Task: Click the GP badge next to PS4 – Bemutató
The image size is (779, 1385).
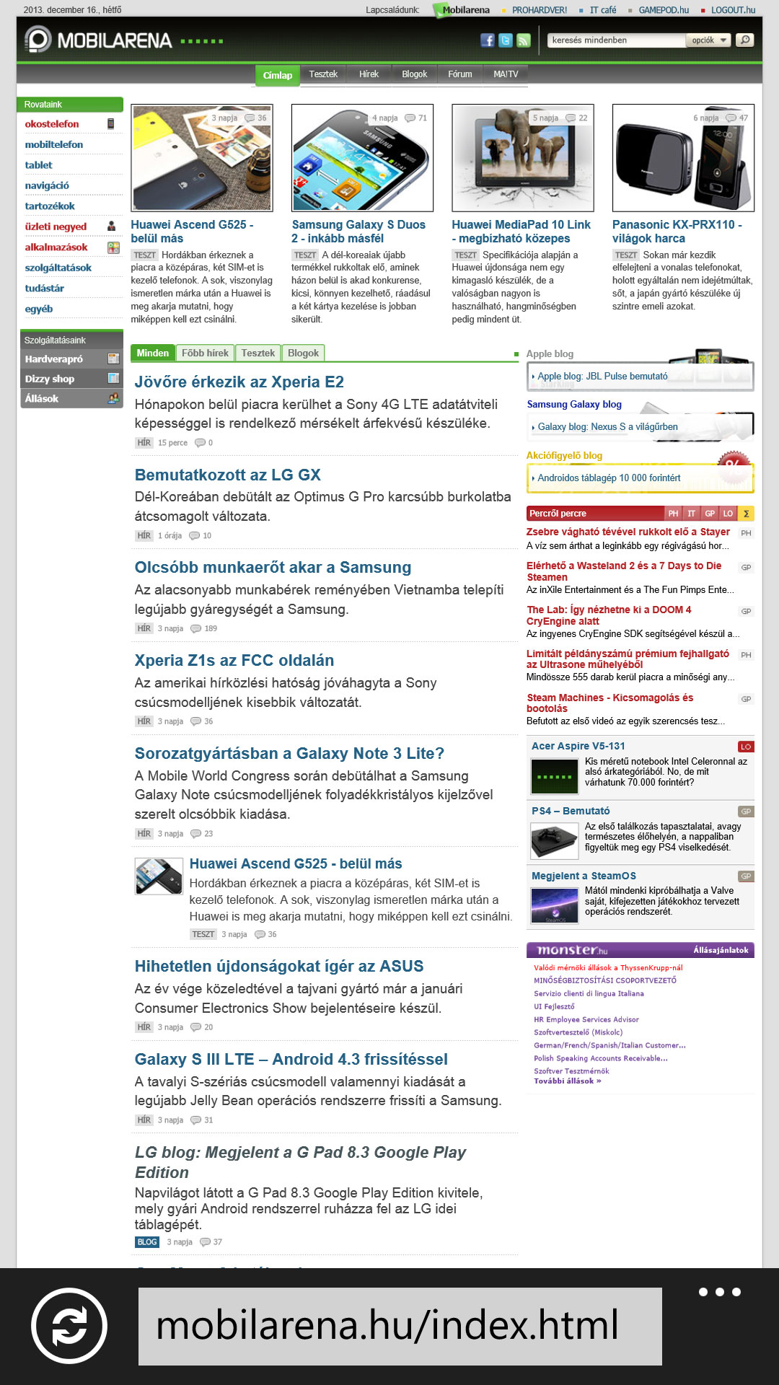Action: pos(746,812)
